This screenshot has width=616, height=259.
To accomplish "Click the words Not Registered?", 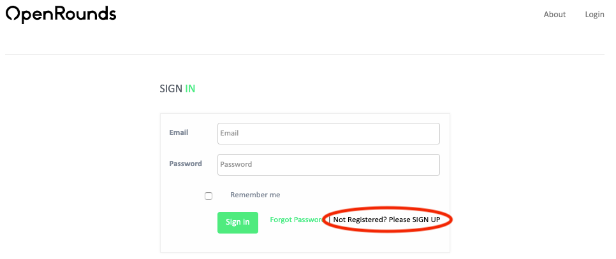I will [x=360, y=220].
